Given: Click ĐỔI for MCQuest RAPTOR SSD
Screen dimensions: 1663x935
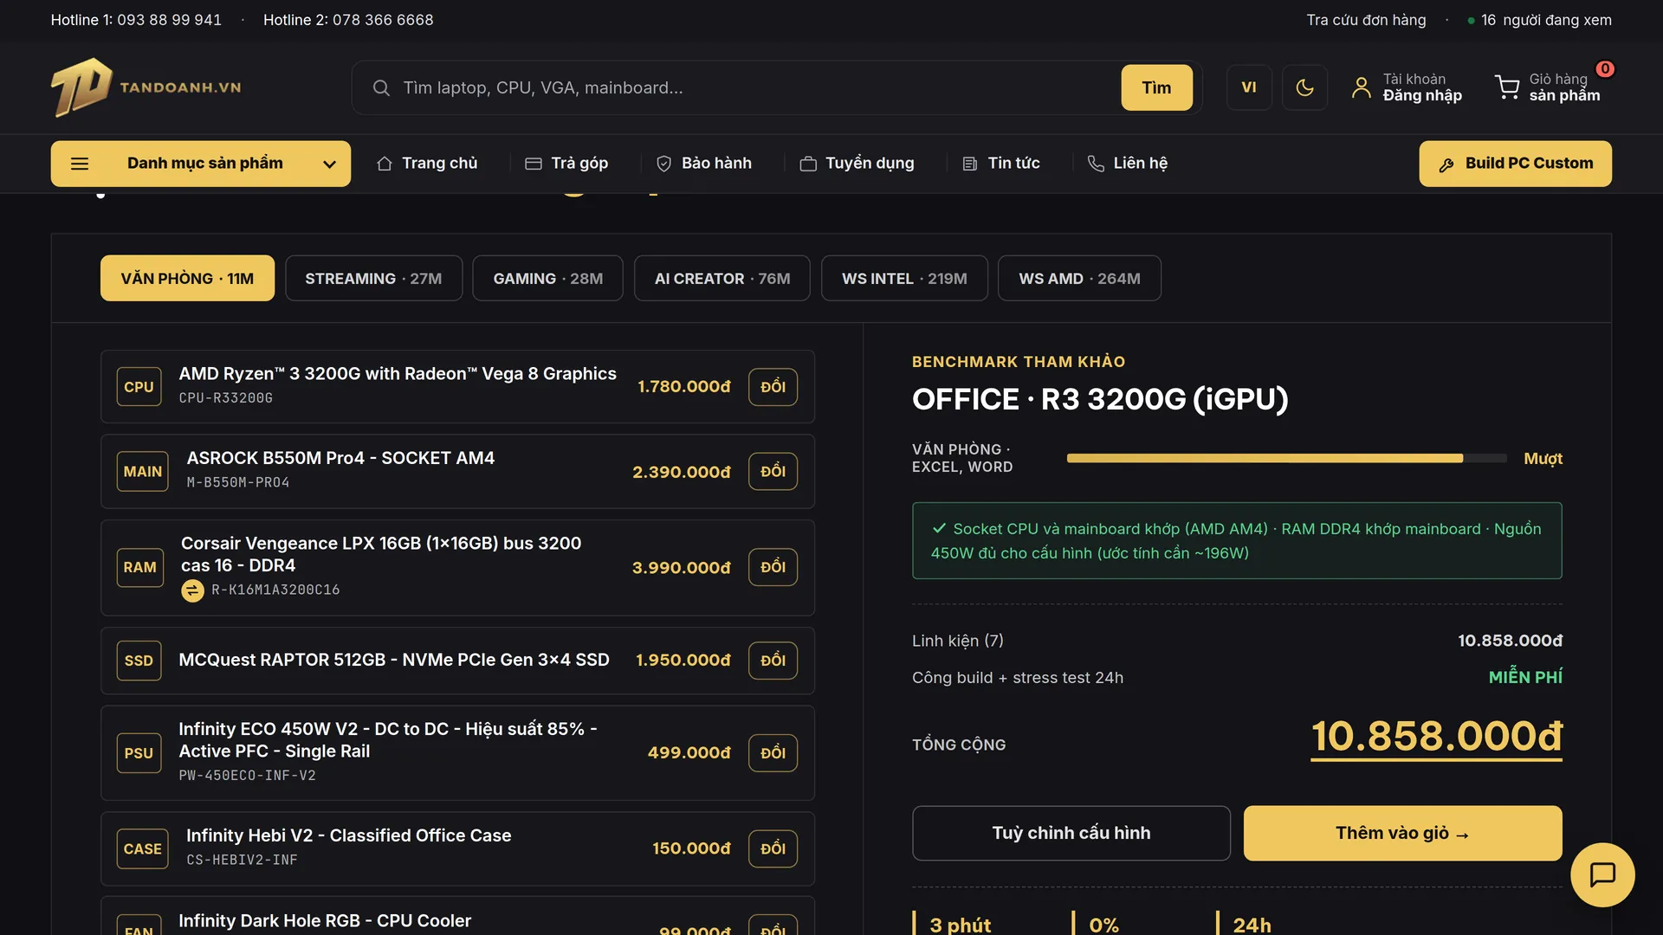Looking at the screenshot, I should tap(773, 661).
